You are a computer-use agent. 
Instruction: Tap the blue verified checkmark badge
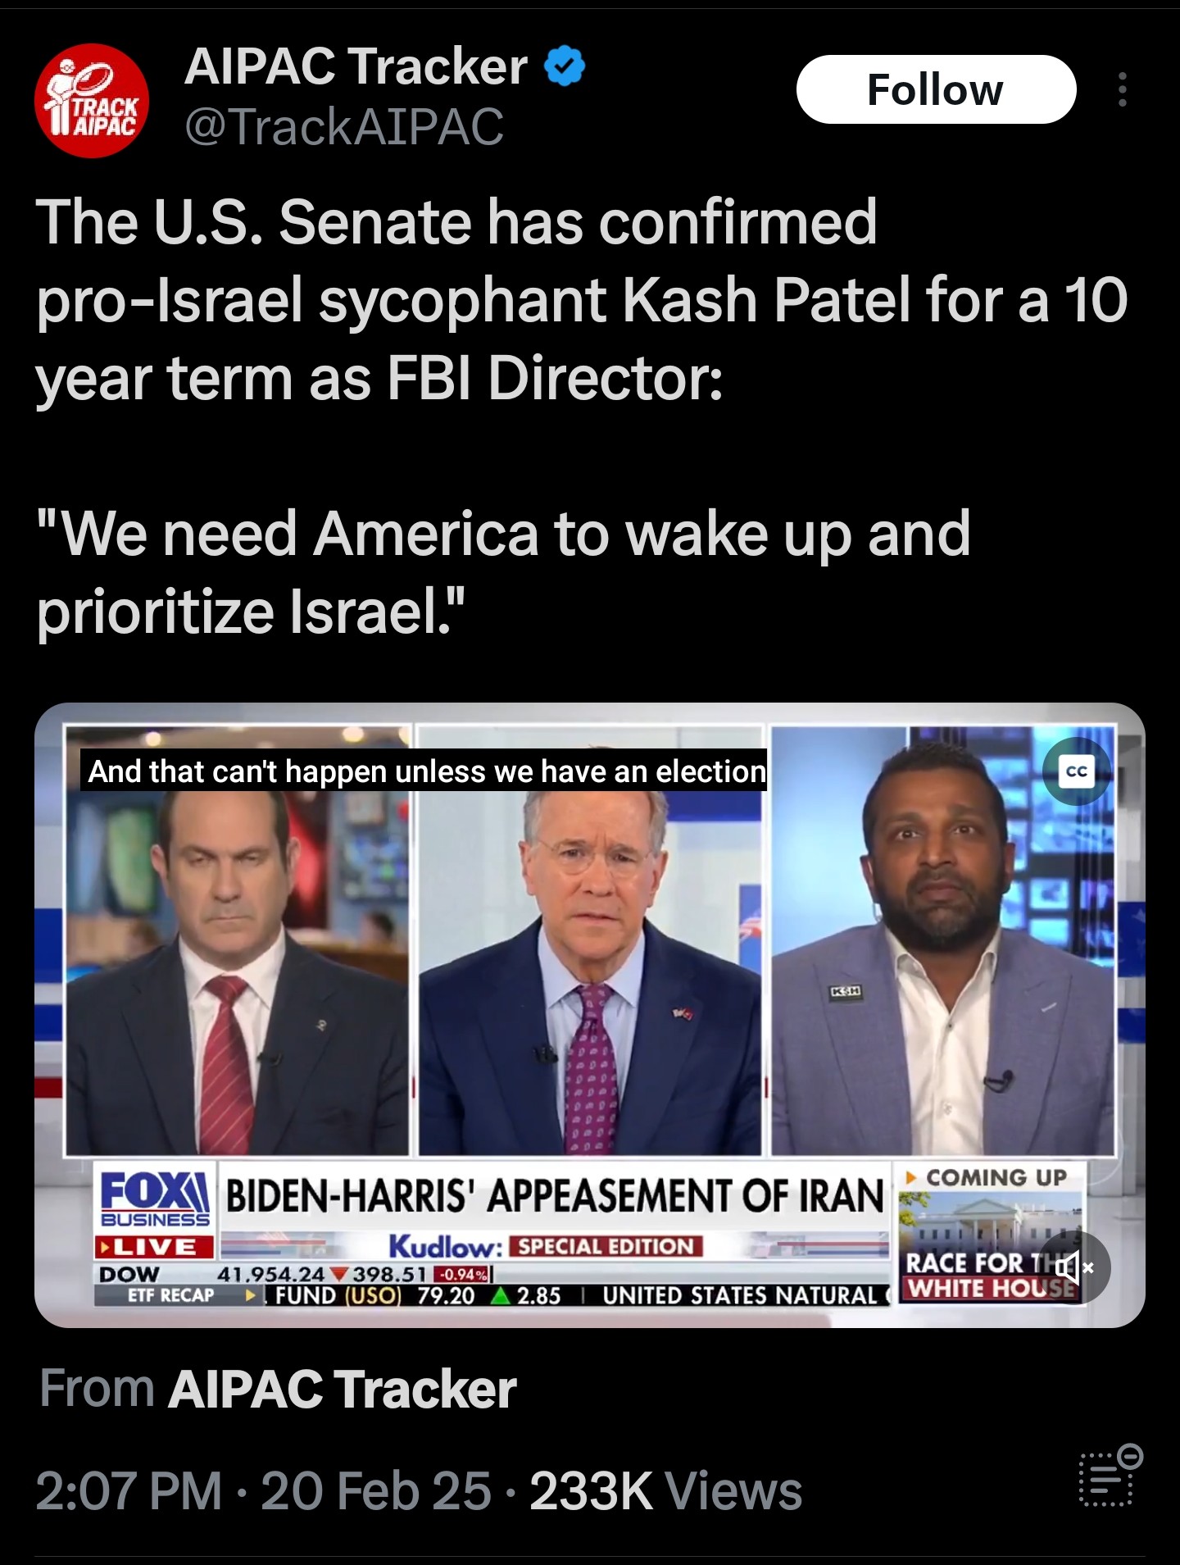[x=565, y=67]
